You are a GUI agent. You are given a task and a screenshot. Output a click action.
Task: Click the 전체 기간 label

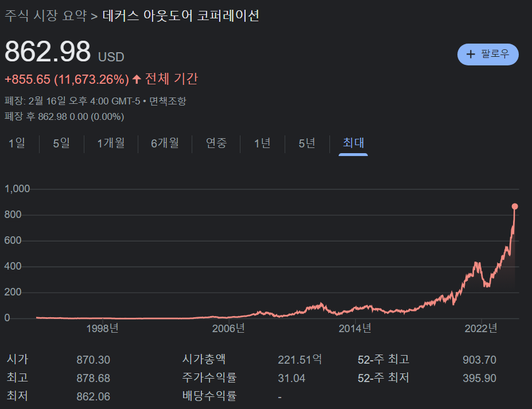[172, 79]
